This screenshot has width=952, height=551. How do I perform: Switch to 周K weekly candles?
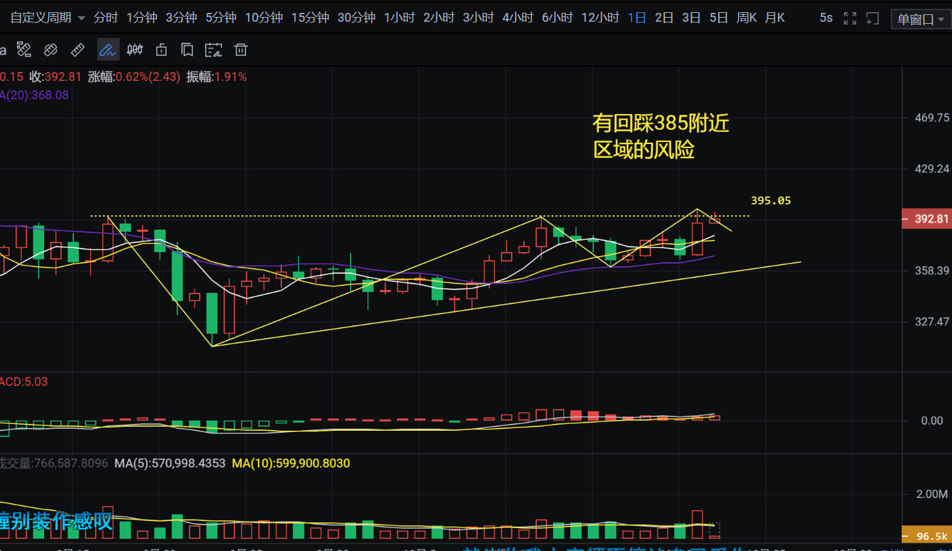747,18
